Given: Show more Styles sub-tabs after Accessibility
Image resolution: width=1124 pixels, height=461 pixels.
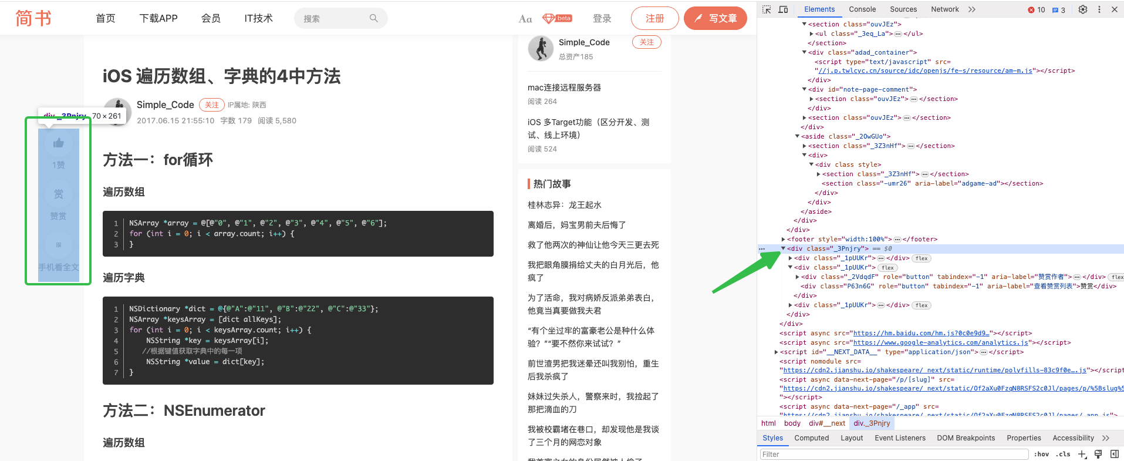Looking at the screenshot, I should pyautogui.click(x=1106, y=438).
